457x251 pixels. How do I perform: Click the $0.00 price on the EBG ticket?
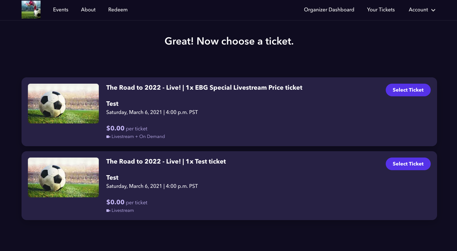click(x=115, y=128)
